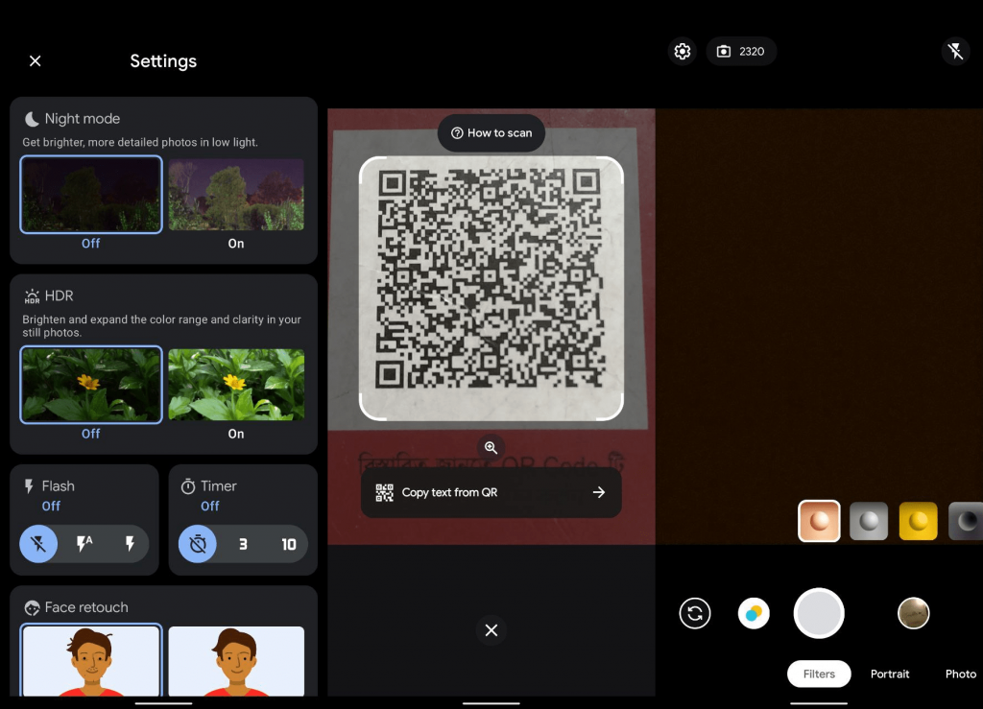Image resolution: width=983 pixels, height=709 pixels.
Task: Tap the shutter button to capture
Action: click(x=819, y=613)
